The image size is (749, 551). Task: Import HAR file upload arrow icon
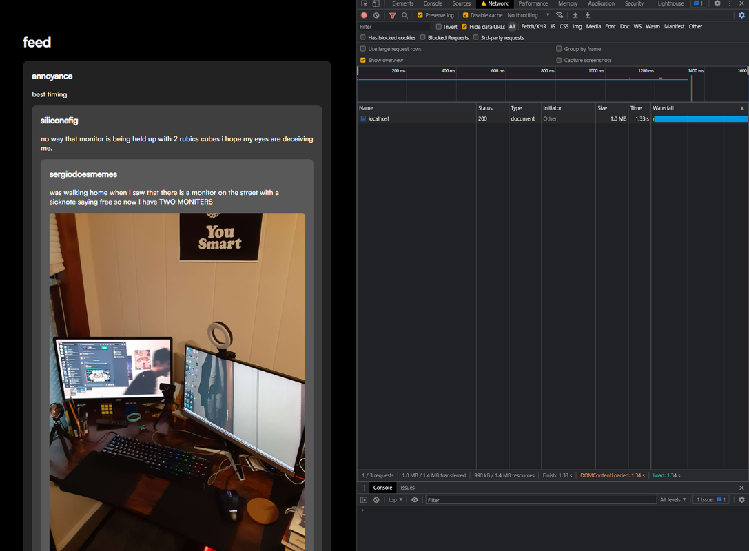coord(575,15)
